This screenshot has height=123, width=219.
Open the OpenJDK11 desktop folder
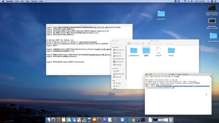(161, 15)
